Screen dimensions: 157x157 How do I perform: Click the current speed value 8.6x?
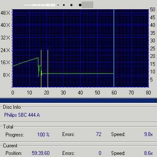[x=148, y=153]
